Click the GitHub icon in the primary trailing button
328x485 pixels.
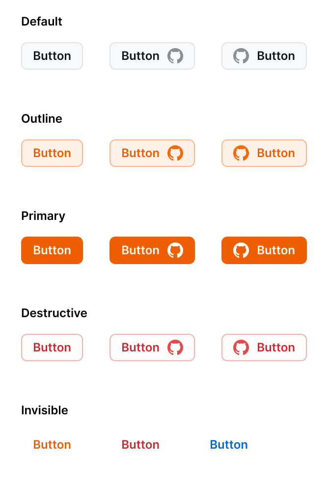coord(175,250)
